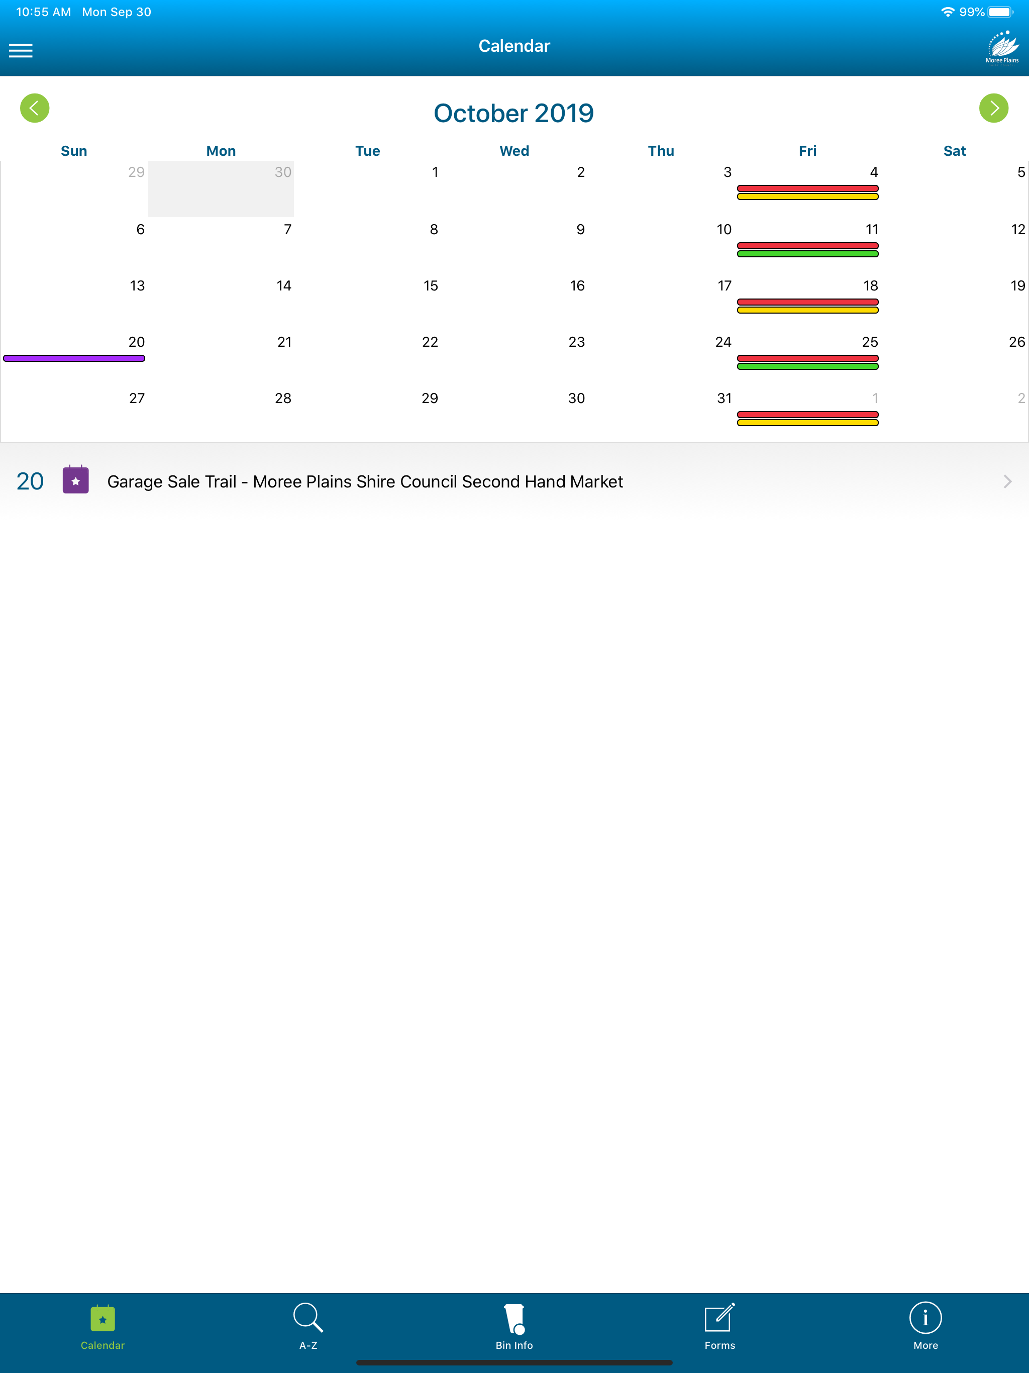
Task: Select the green bin bar on October 25
Action: point(807,366)
